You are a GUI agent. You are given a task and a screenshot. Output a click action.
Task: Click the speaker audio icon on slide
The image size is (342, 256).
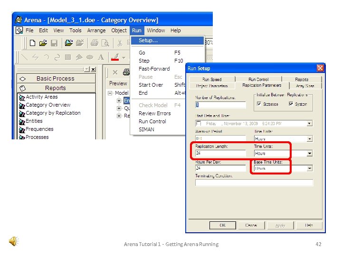pos(14,241)
